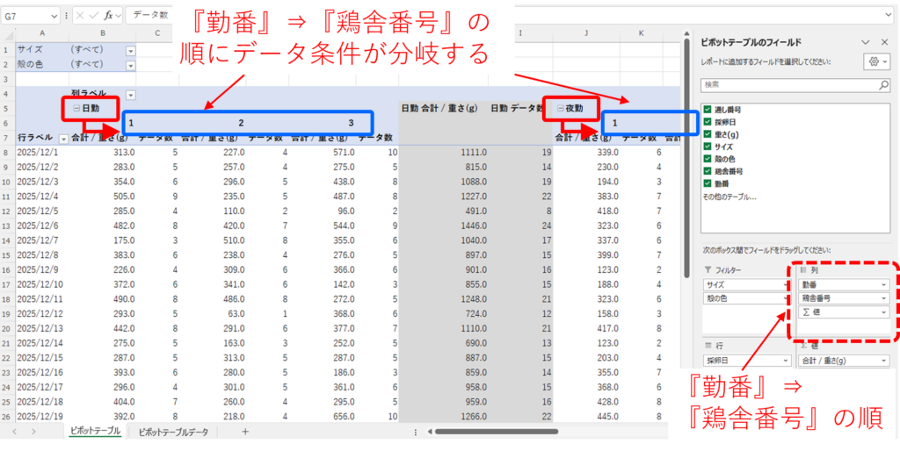Open the 行ラベル filter dropdown
The image size is (900, 451).
click(63, 139)
